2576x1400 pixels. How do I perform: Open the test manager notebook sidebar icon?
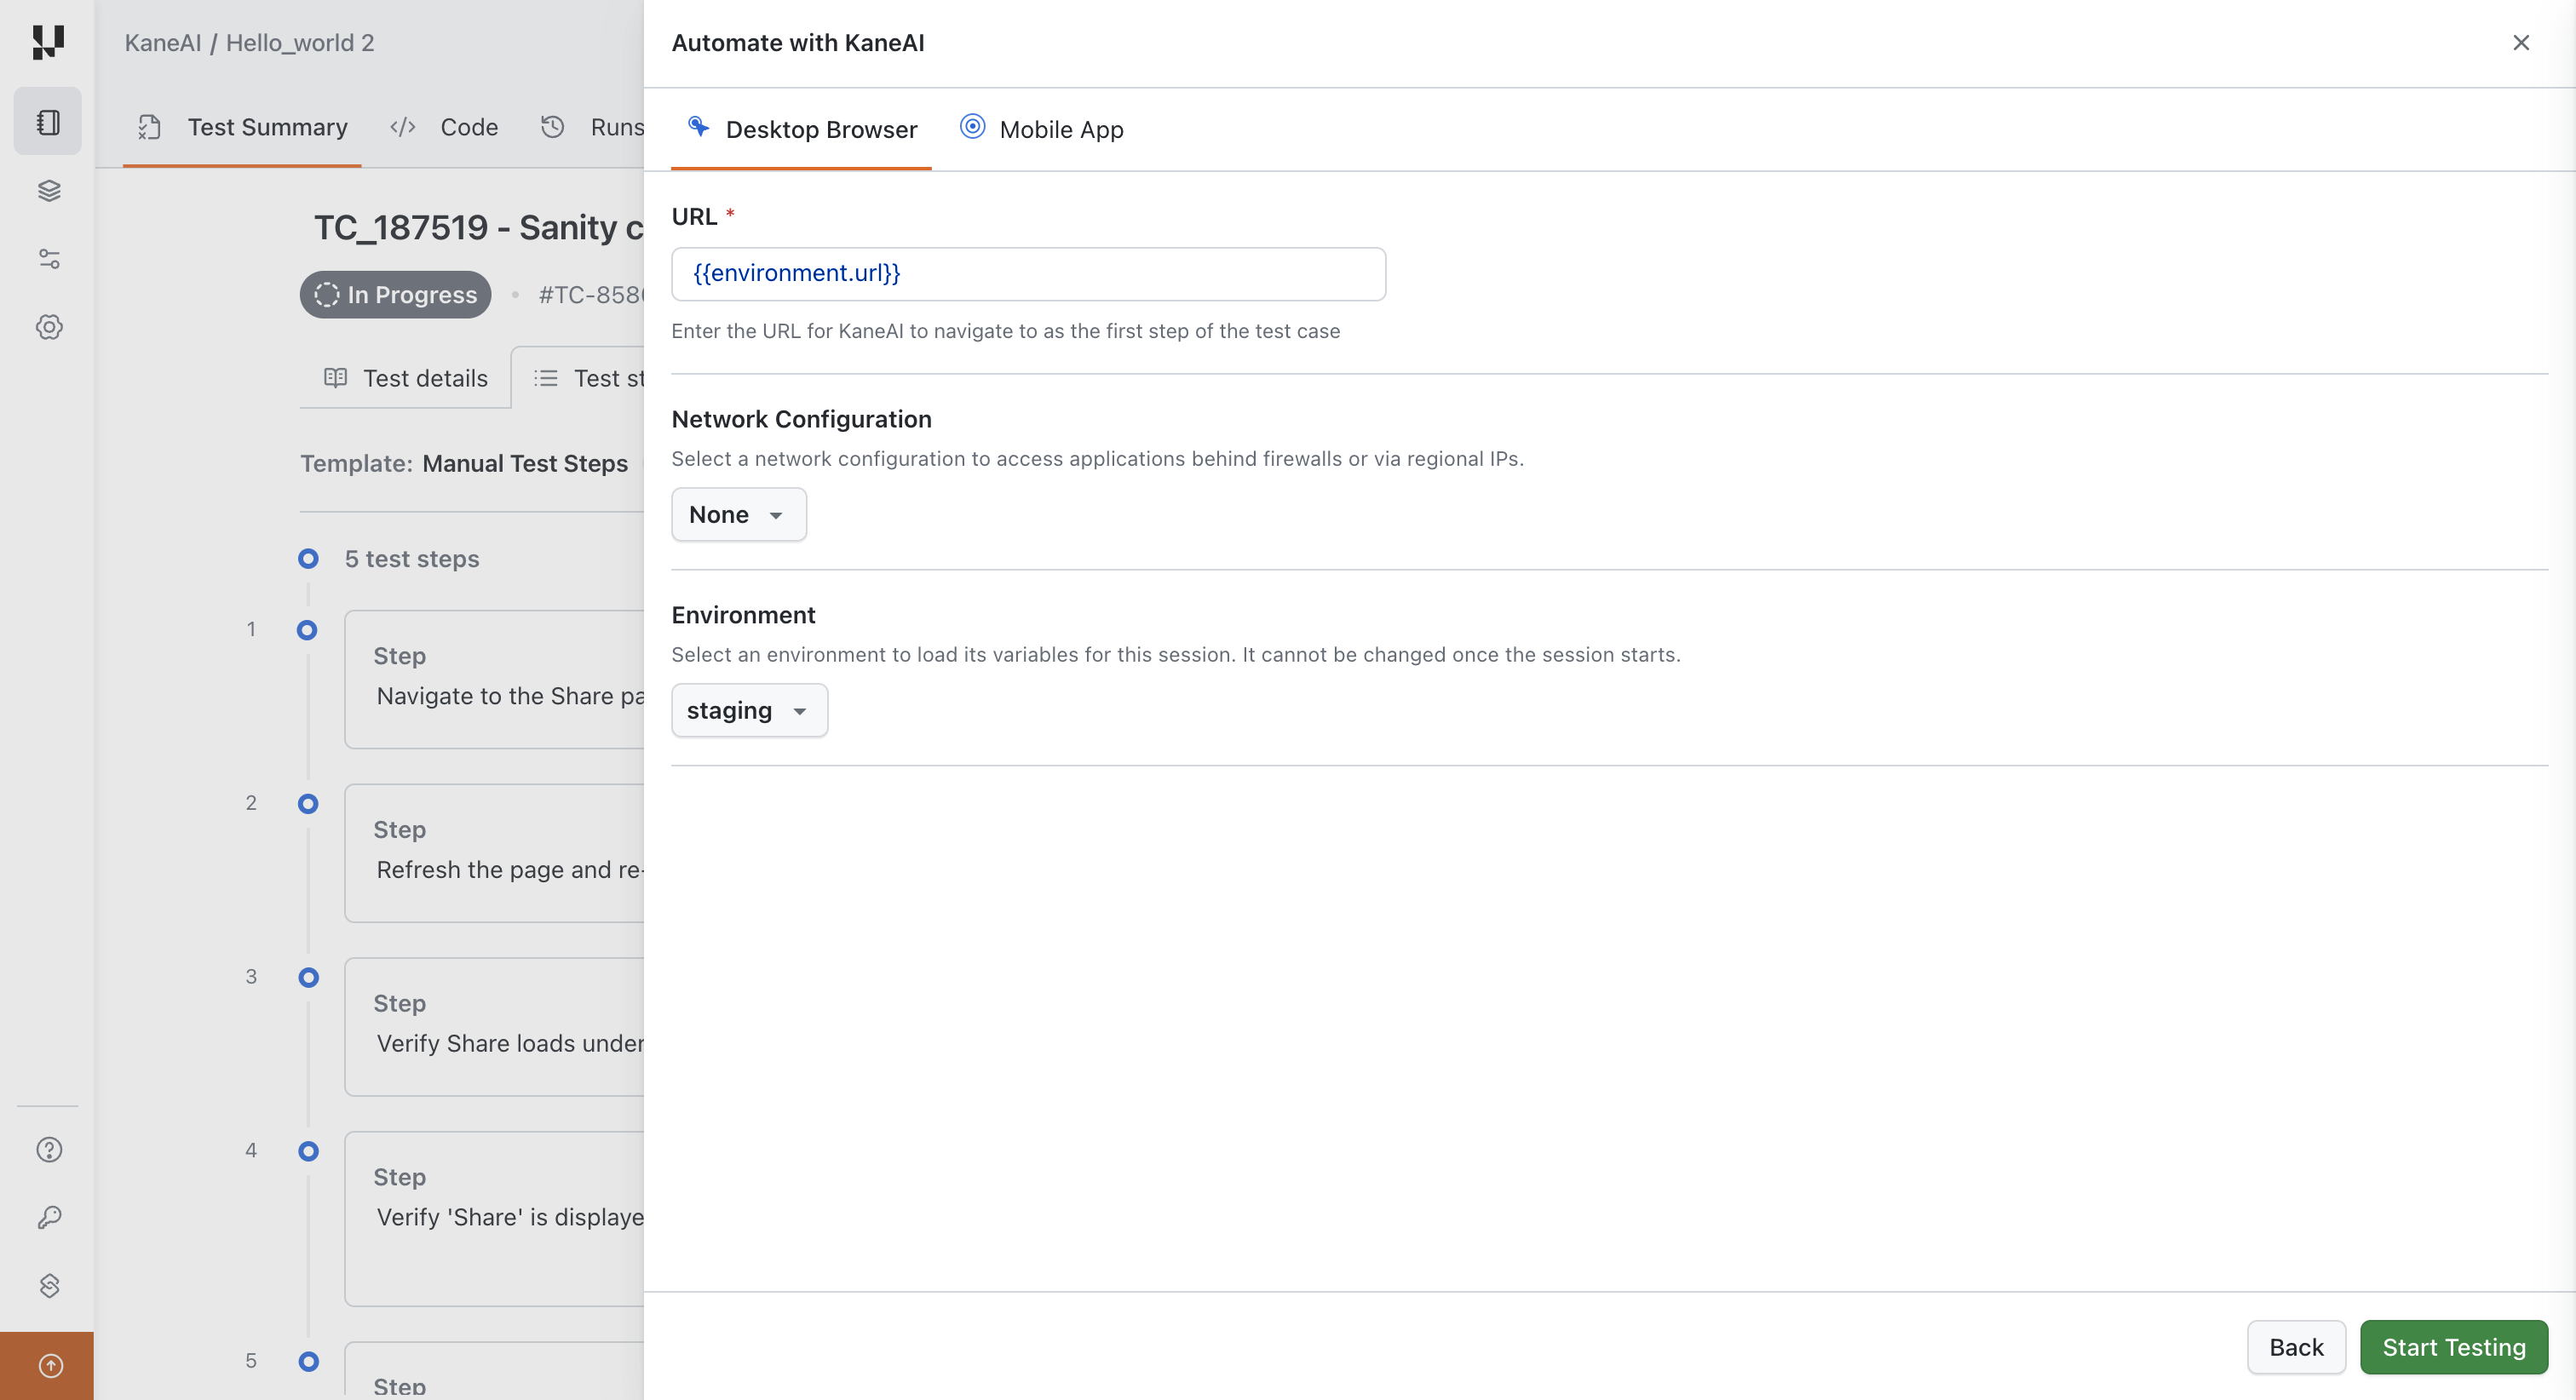(x=48, y=122)
